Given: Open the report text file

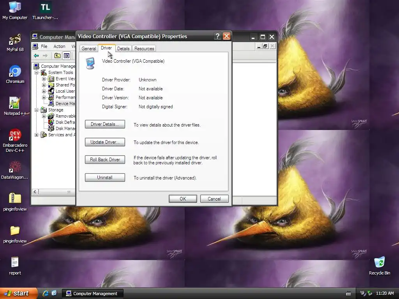Looking at the screenshot, I should [x=15, y=266].
